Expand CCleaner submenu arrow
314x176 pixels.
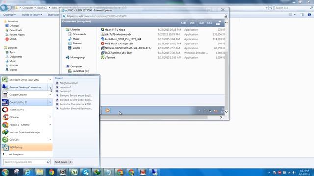[50, 117]
